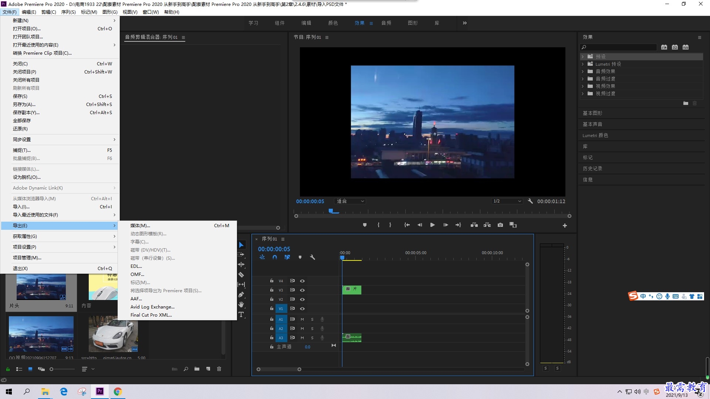710x399 pixels.
Task: Open Chrome from the taskbar
Action: click(118, 392)
